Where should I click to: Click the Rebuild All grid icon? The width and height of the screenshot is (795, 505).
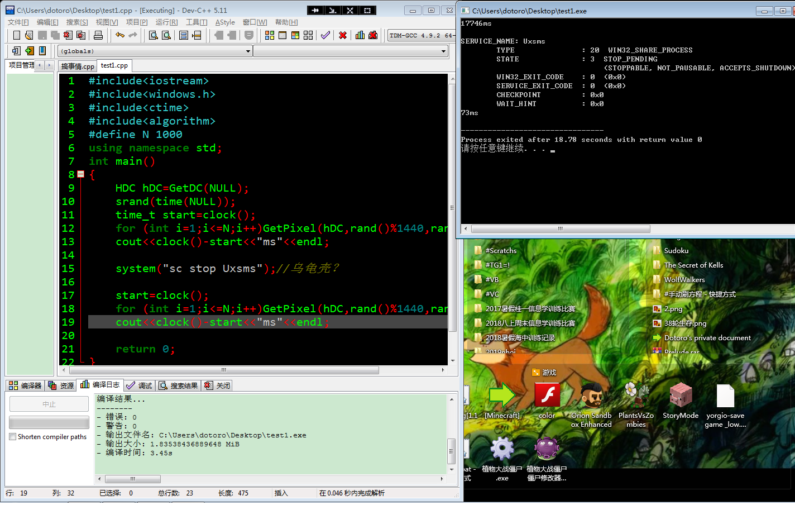[x=308, y=35]
